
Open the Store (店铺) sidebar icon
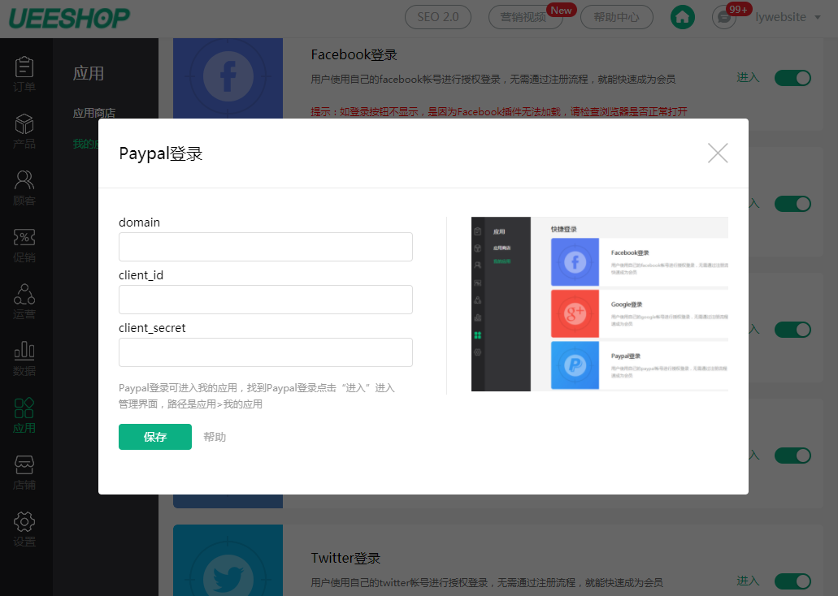coord(24,472)
